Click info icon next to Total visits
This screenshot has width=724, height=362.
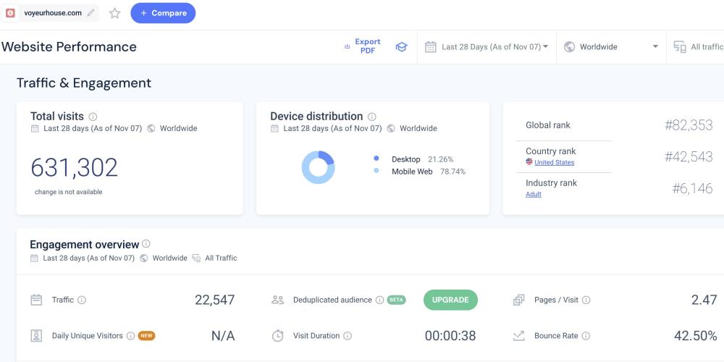93,117
